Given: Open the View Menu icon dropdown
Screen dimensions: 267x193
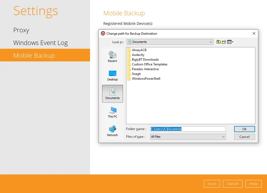Looking at the screenshot, I should coord(230,42).
